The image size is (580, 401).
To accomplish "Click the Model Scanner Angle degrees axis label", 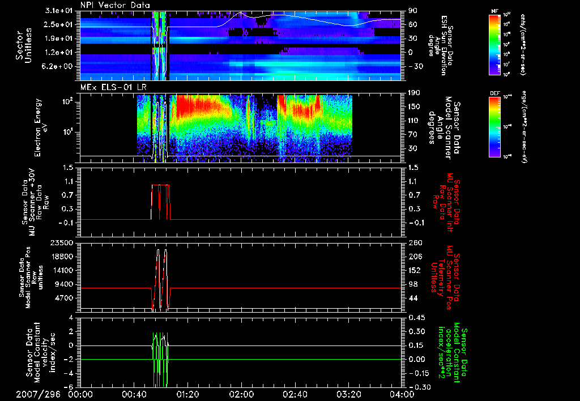I will 444,128.
